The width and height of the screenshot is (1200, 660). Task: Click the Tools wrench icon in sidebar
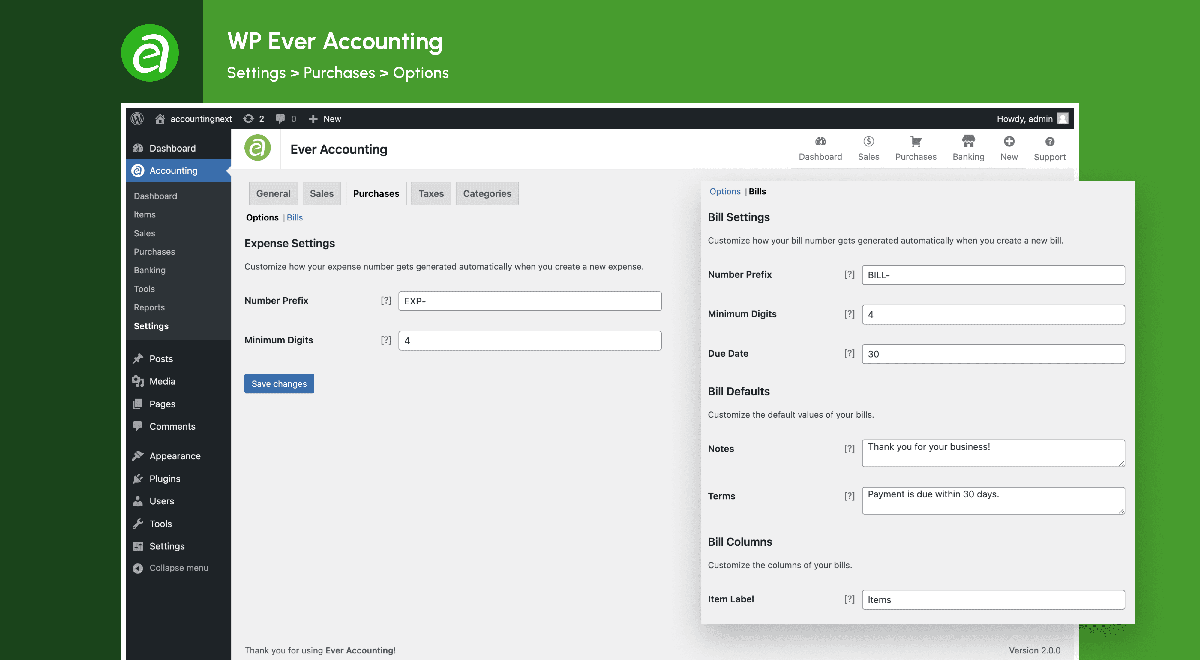pos(138,523)
